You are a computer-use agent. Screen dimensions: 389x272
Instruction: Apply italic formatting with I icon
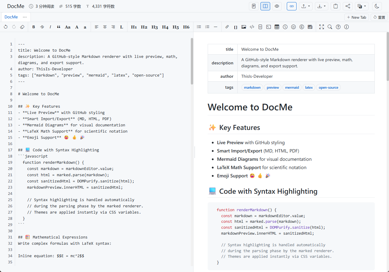click(50, 27)
